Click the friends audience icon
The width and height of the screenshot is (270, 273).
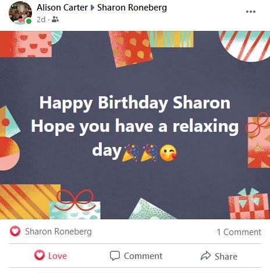(x=55, y=19)
